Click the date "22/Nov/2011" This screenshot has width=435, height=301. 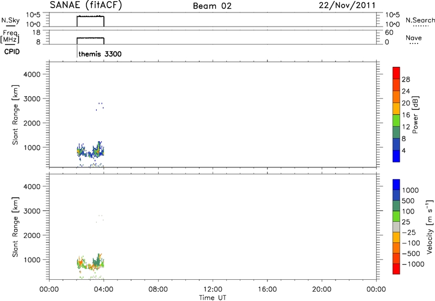(x=347, y=5)
